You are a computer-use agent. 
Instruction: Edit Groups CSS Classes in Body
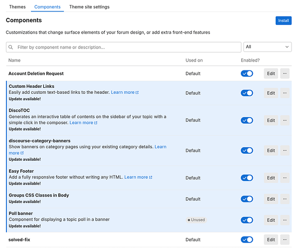[x=271, y=199]
